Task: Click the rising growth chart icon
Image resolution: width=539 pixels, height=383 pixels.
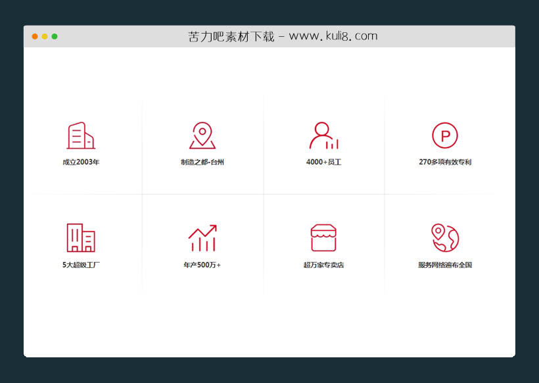Action: click(202, 238)
